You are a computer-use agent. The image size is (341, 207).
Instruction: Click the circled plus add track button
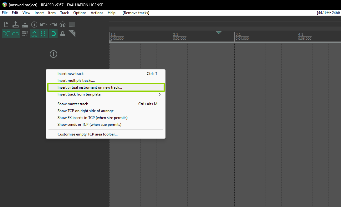tap(53, 54)
